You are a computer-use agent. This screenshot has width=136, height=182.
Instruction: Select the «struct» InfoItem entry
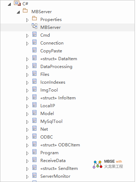point(58,98)
